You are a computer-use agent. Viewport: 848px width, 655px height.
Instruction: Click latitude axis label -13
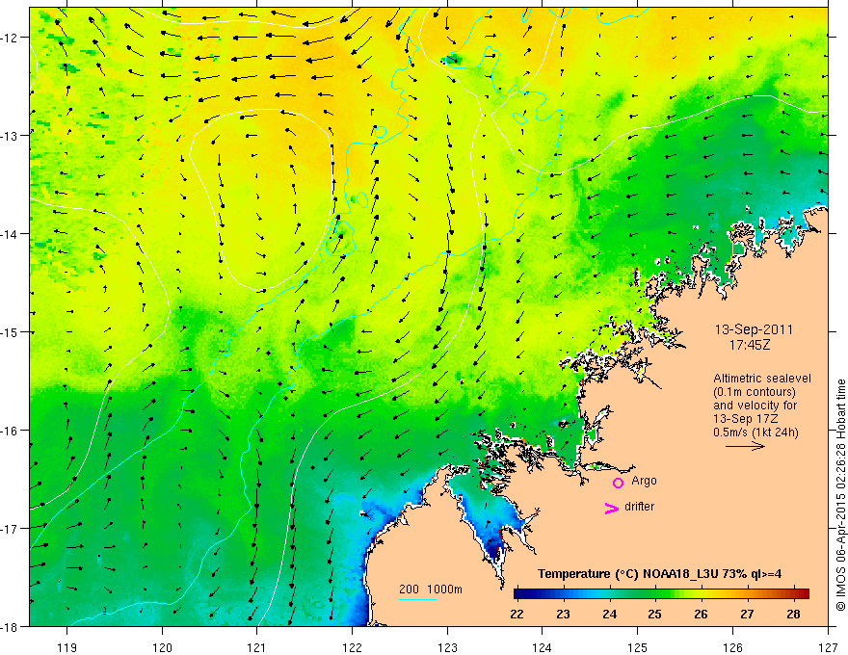[11, 136]
